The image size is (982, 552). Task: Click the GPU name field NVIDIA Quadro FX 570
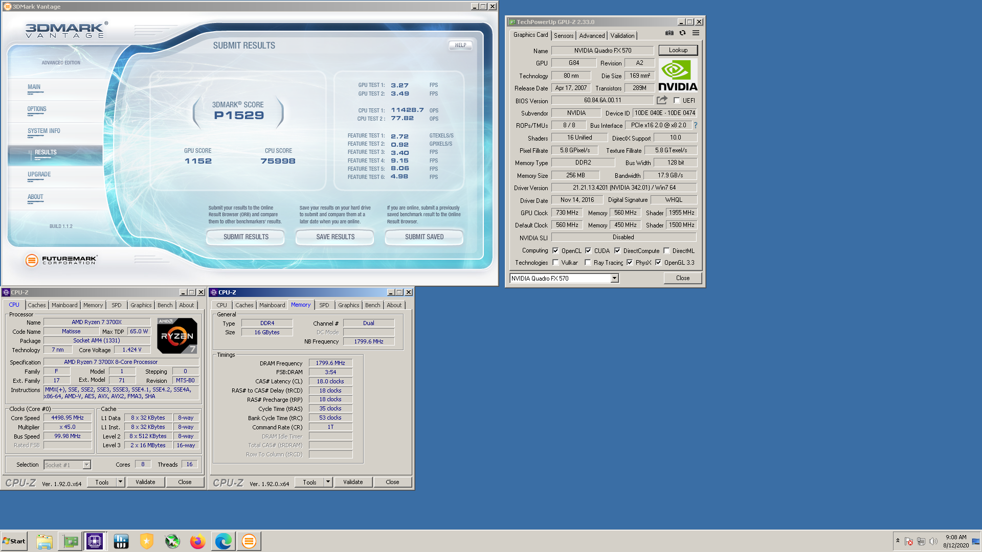click(602, 51)
